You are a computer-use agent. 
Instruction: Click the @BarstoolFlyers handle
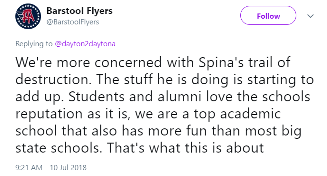pyautogui.click(x=73, y=22)
